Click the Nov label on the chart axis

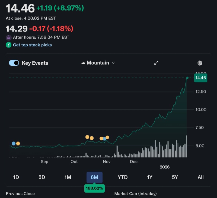107,162
